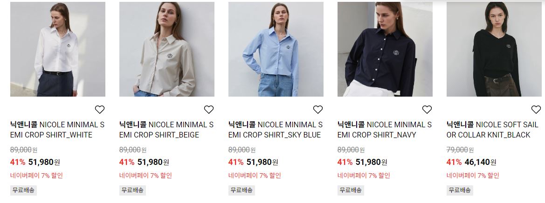The image size is (545, 203).
Task: Click 무료배송 badge under white shirt
Action: (x=23, y=190)
